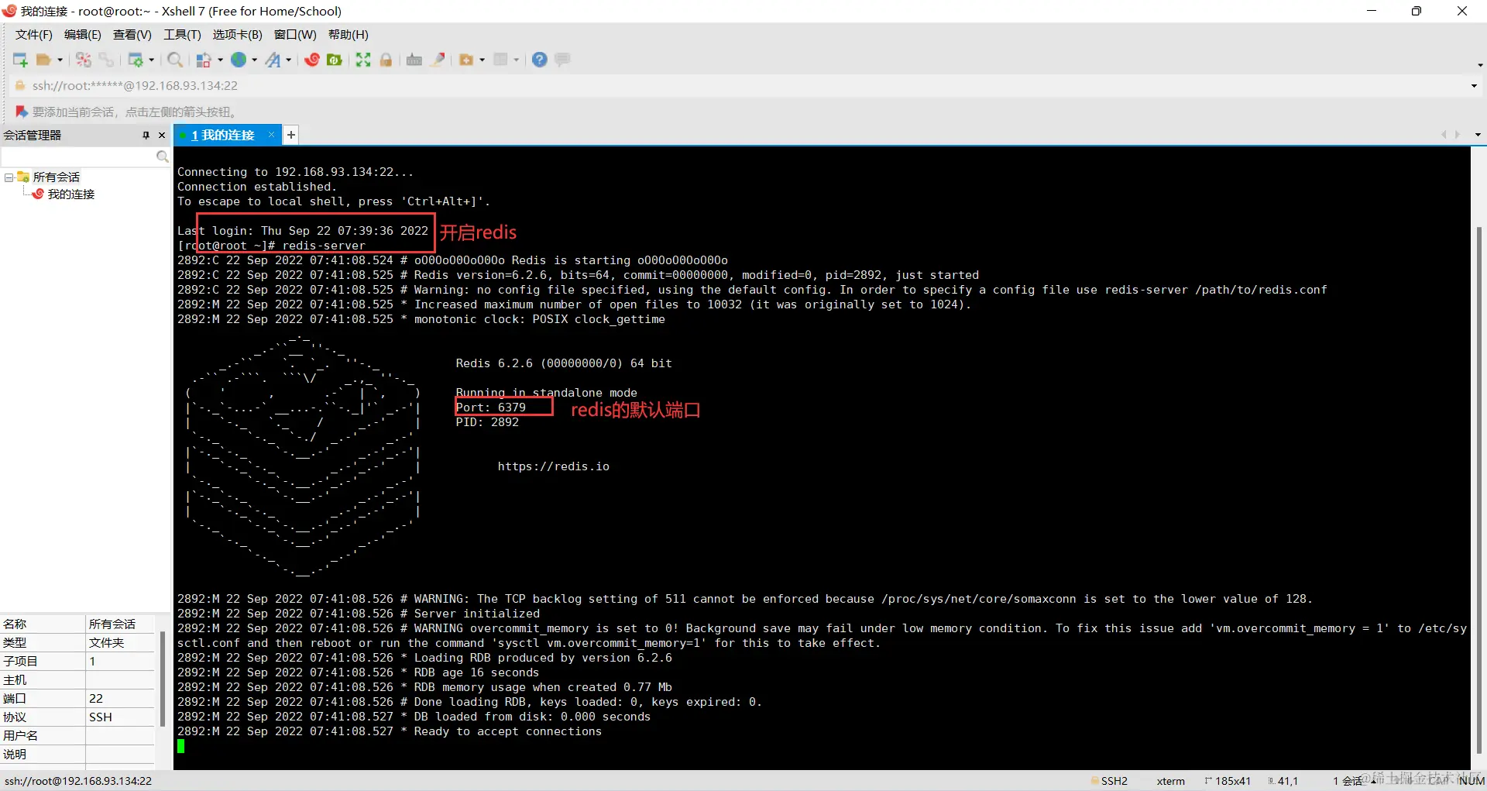Image resolution: width=1487 pixels, height=791 pixels.
Task: Close the 会话管理器 panel
Action: [x=162, y=136]
